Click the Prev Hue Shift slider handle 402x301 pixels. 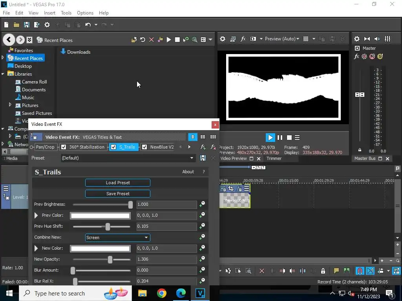pyautogui.click(x=108, y=227)
